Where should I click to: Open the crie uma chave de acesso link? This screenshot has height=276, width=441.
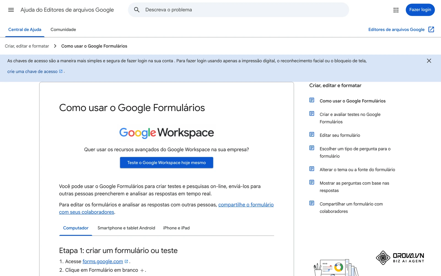33,71
